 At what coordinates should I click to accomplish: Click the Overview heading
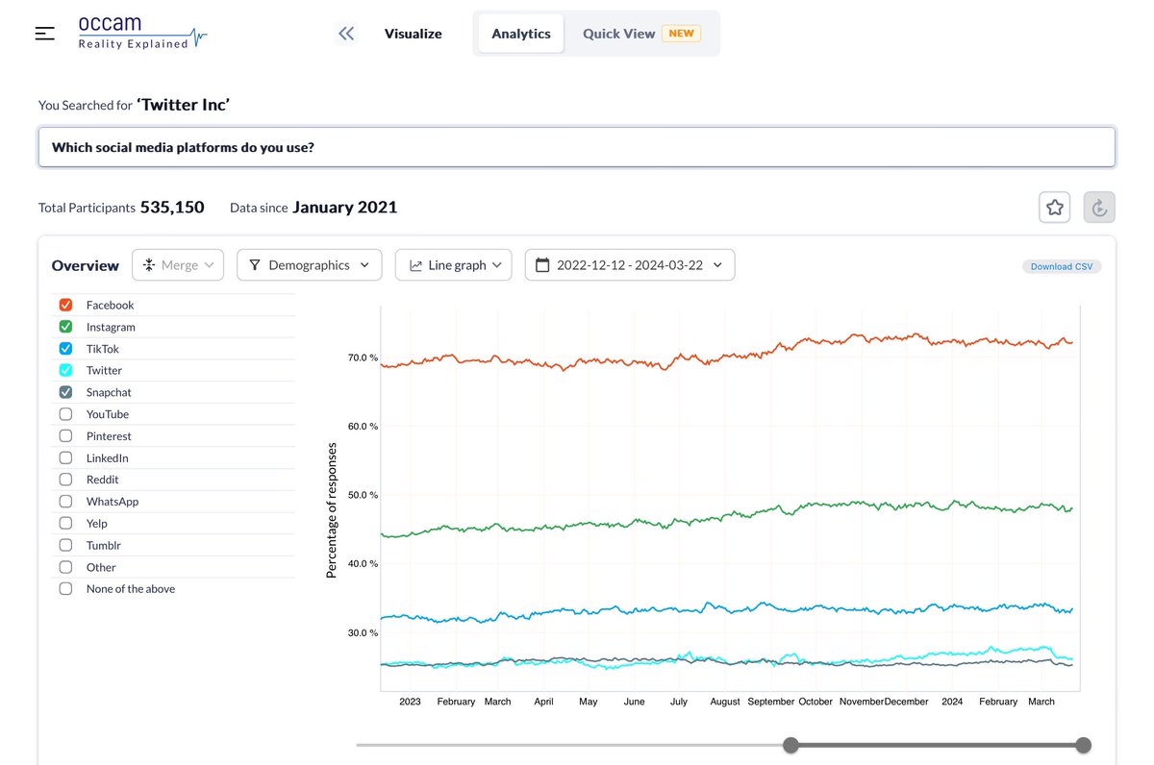(86, 266)
